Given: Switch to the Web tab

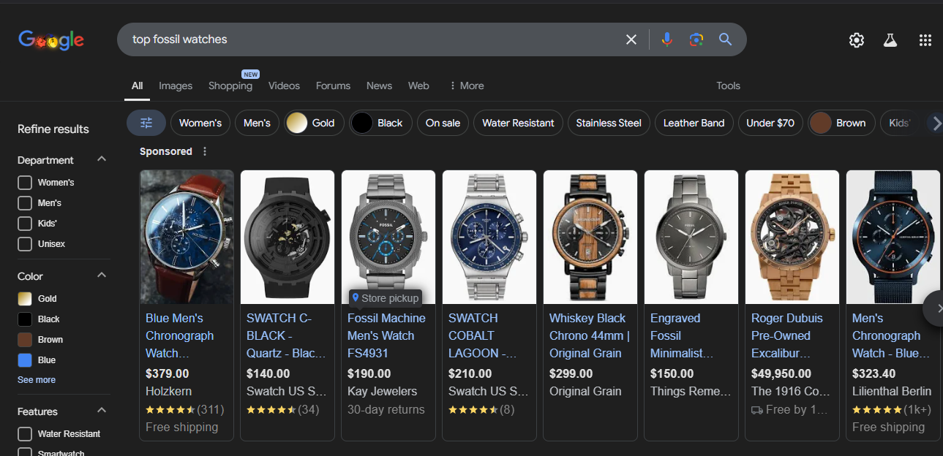Looking at the screenshot, I should point(418,85).
